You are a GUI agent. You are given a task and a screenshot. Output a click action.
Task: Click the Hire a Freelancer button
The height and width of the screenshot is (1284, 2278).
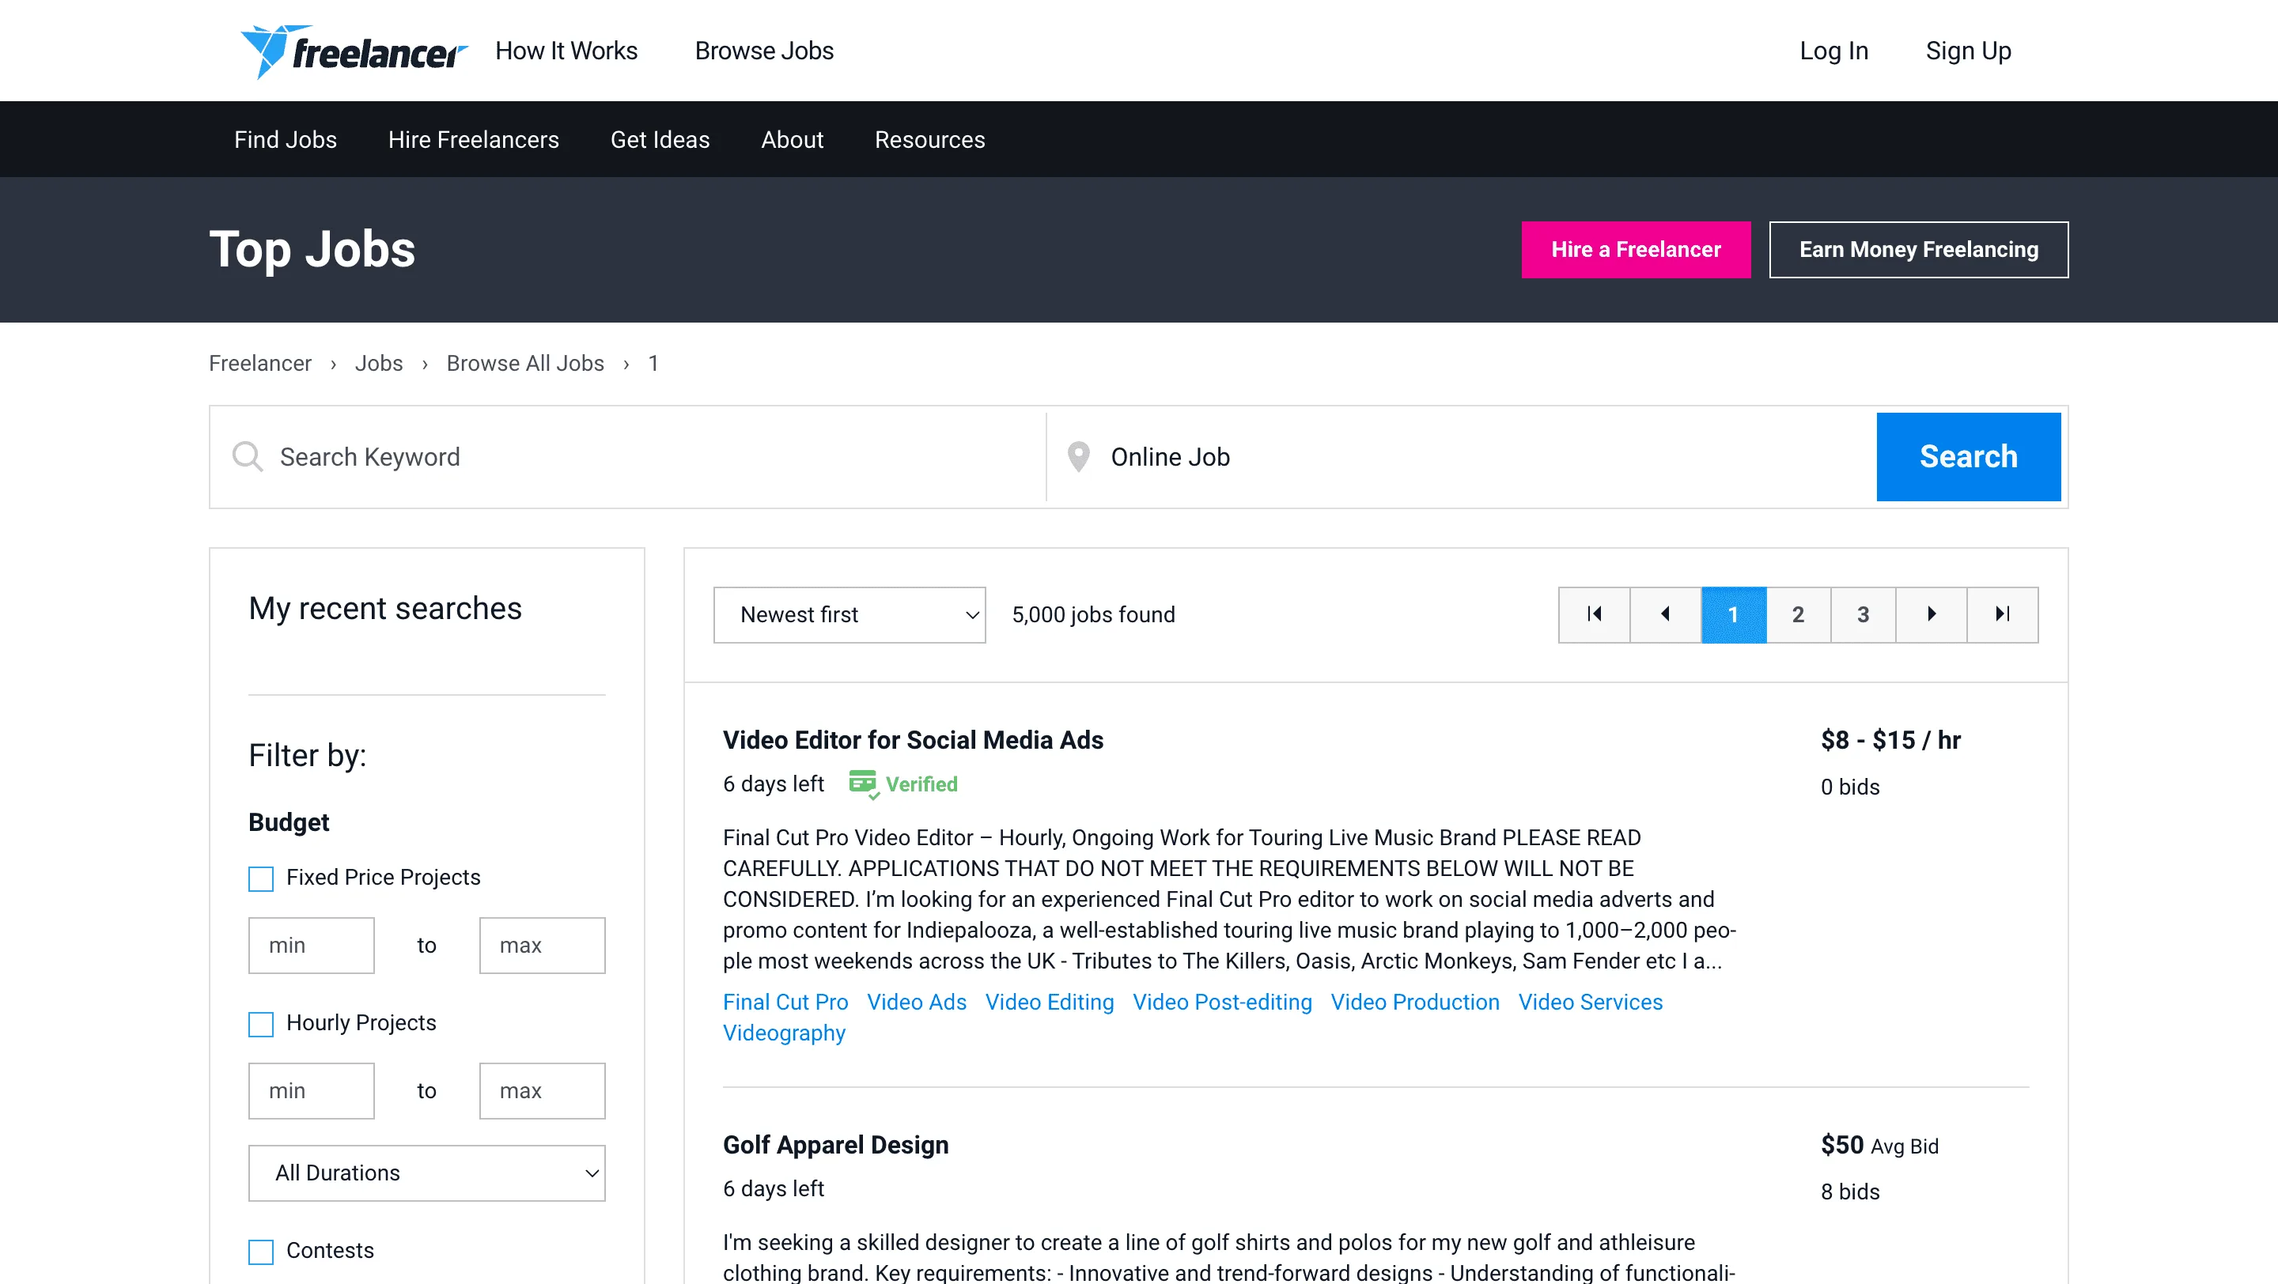[x=1635, y=249]
